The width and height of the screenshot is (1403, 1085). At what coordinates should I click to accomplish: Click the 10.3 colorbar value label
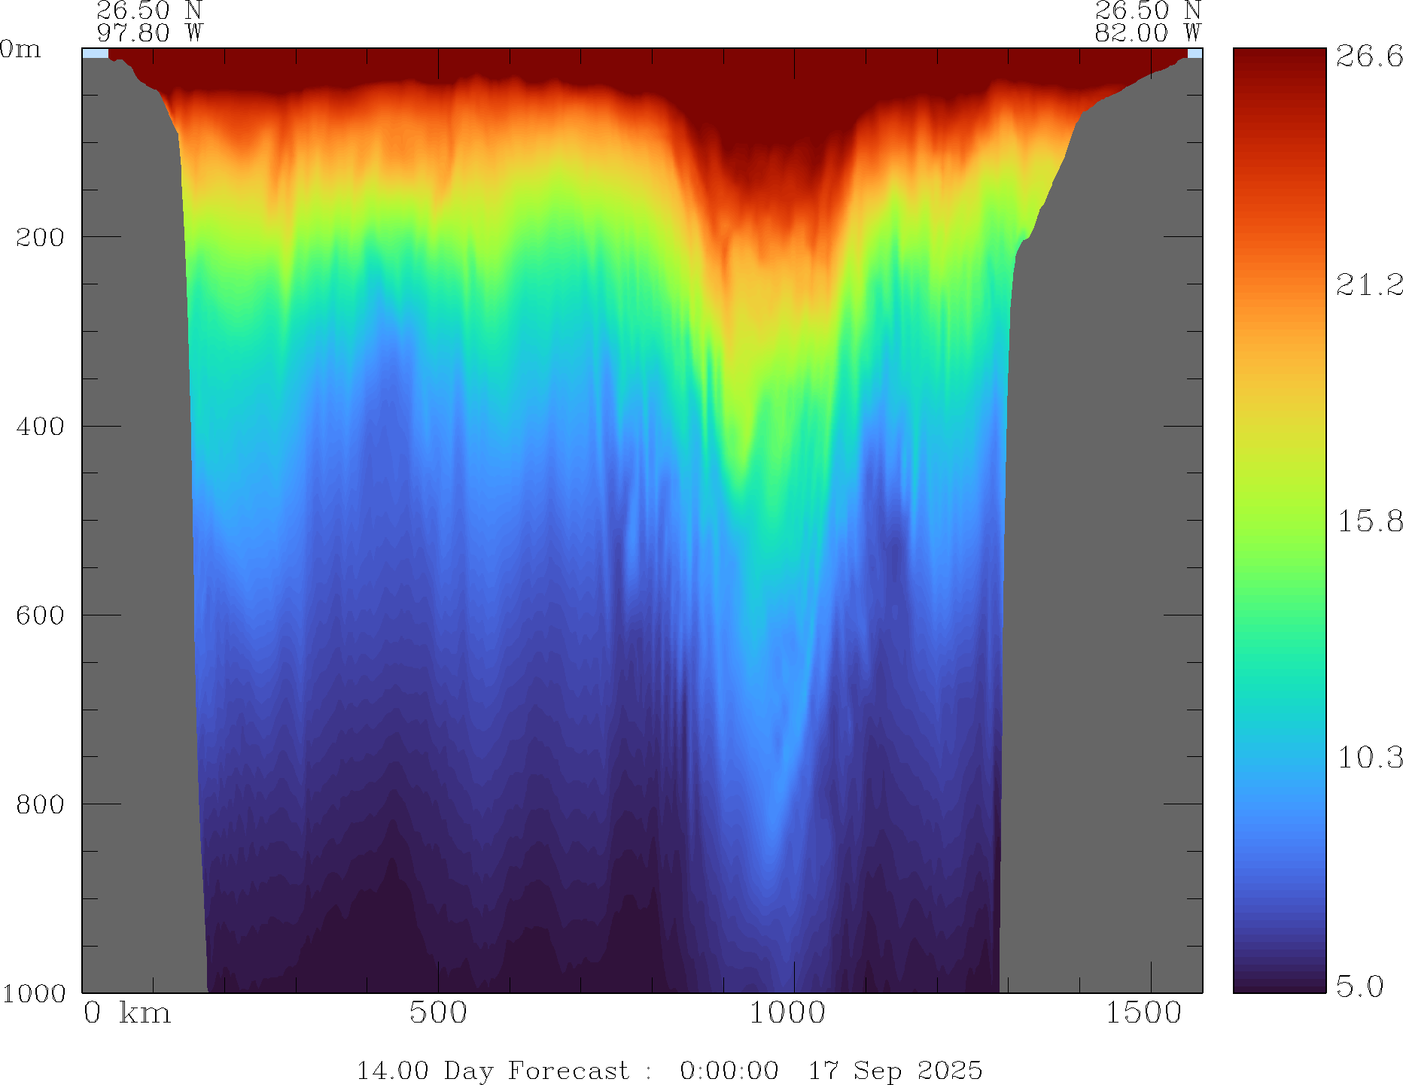(x=1369, y=758)
